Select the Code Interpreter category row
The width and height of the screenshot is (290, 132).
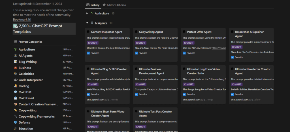[44, 80]
